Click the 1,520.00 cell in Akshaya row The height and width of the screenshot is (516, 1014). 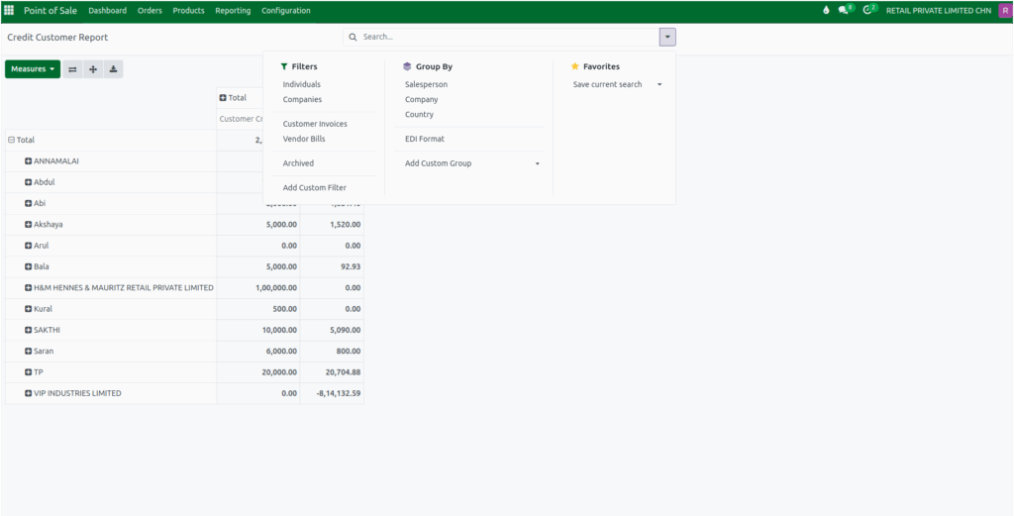coord(332,225)
